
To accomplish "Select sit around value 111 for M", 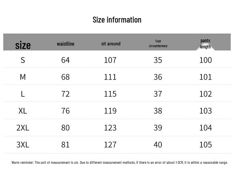I will coord(110,77).
